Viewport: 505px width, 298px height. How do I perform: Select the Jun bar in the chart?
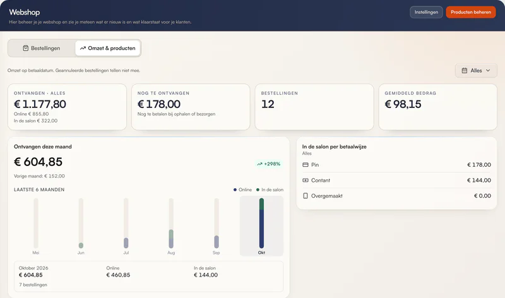tap(81, 223)
